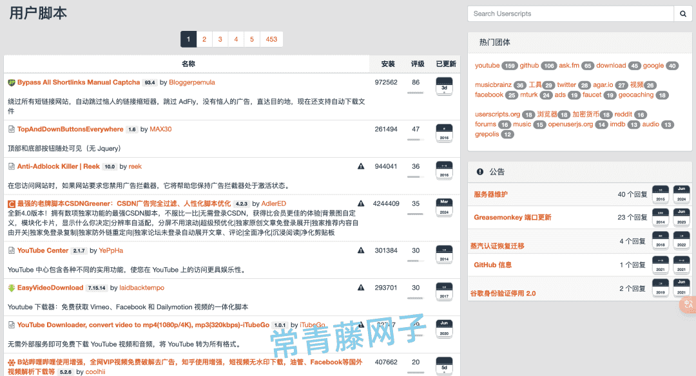Open author AdlerED's profile
The image size is (696, 376).
273,203
